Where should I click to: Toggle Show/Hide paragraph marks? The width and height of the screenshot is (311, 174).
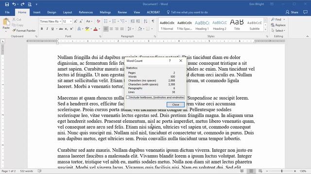(153, 21)
